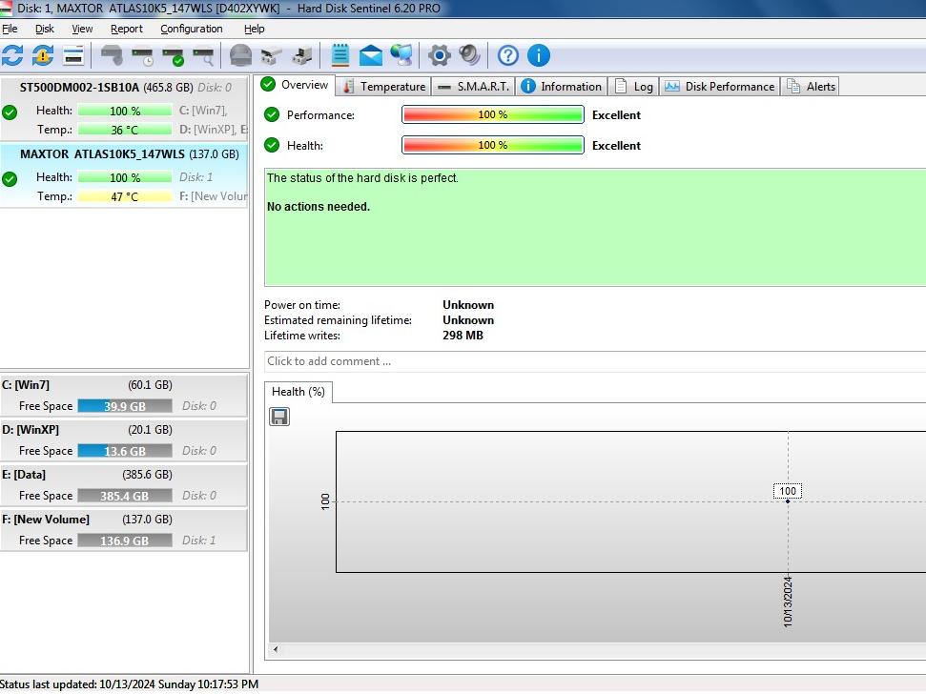Open the blue notepad report icon
Screen dimensions: 926x694
point(340,55)
